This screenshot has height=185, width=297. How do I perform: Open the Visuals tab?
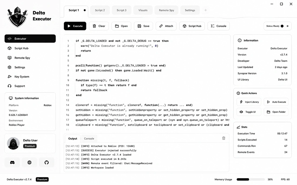click(x=143, y=10)
